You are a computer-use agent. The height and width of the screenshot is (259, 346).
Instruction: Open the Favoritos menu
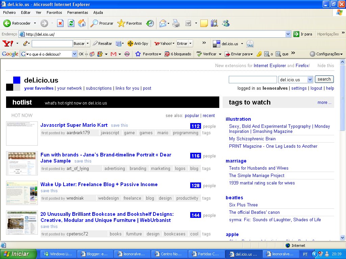click(54, 12)
